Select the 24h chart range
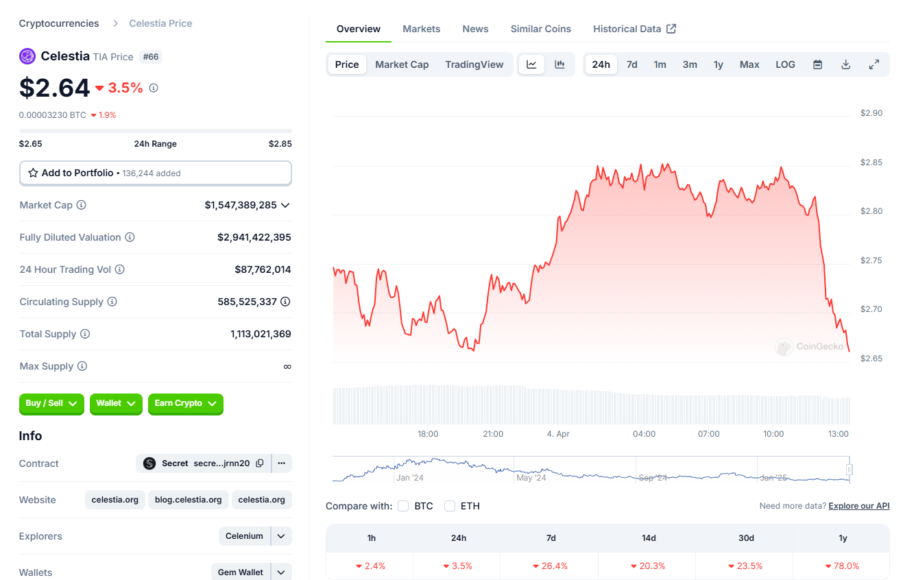Viewport: 903px width, 580px height. 601,64
